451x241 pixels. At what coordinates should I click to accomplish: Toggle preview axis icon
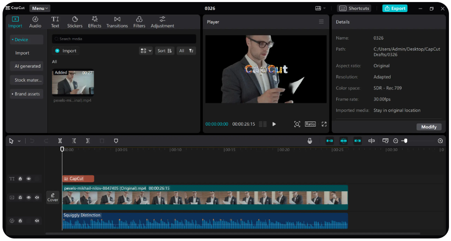click(371, 141)
